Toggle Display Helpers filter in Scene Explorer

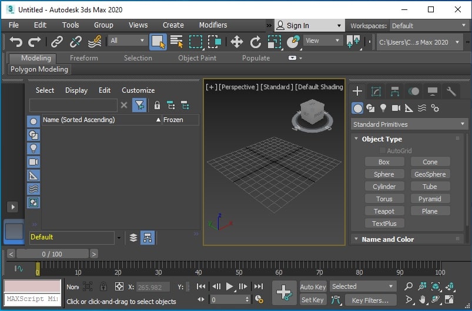[x=34, y=175]
